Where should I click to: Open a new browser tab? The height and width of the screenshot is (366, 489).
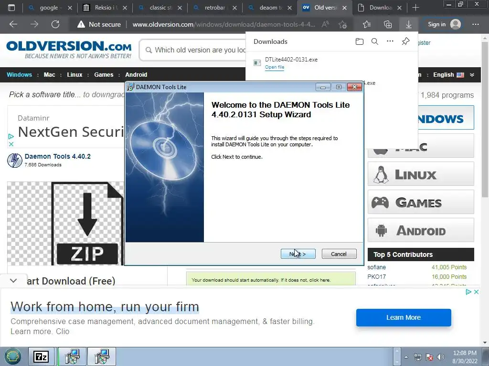pyautogui.click(x=415, y=8)
